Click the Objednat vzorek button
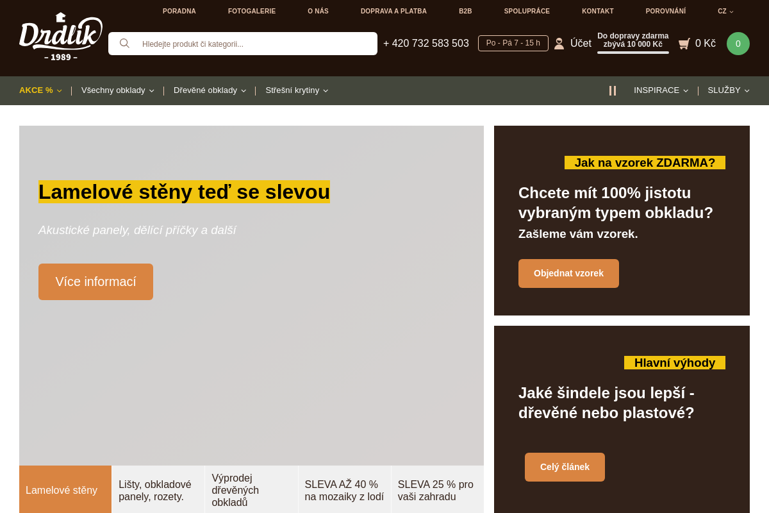The height and width of the screenshot is (513, 769). (x=568, y=273)
